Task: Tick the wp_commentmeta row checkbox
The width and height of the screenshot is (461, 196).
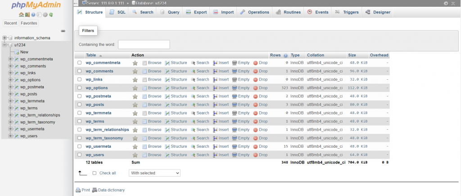Action: (80, 63)
